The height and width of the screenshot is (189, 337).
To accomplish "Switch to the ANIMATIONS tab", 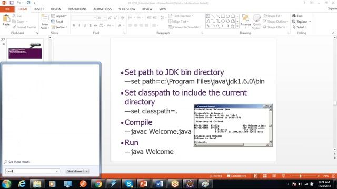I will (102, 9).
